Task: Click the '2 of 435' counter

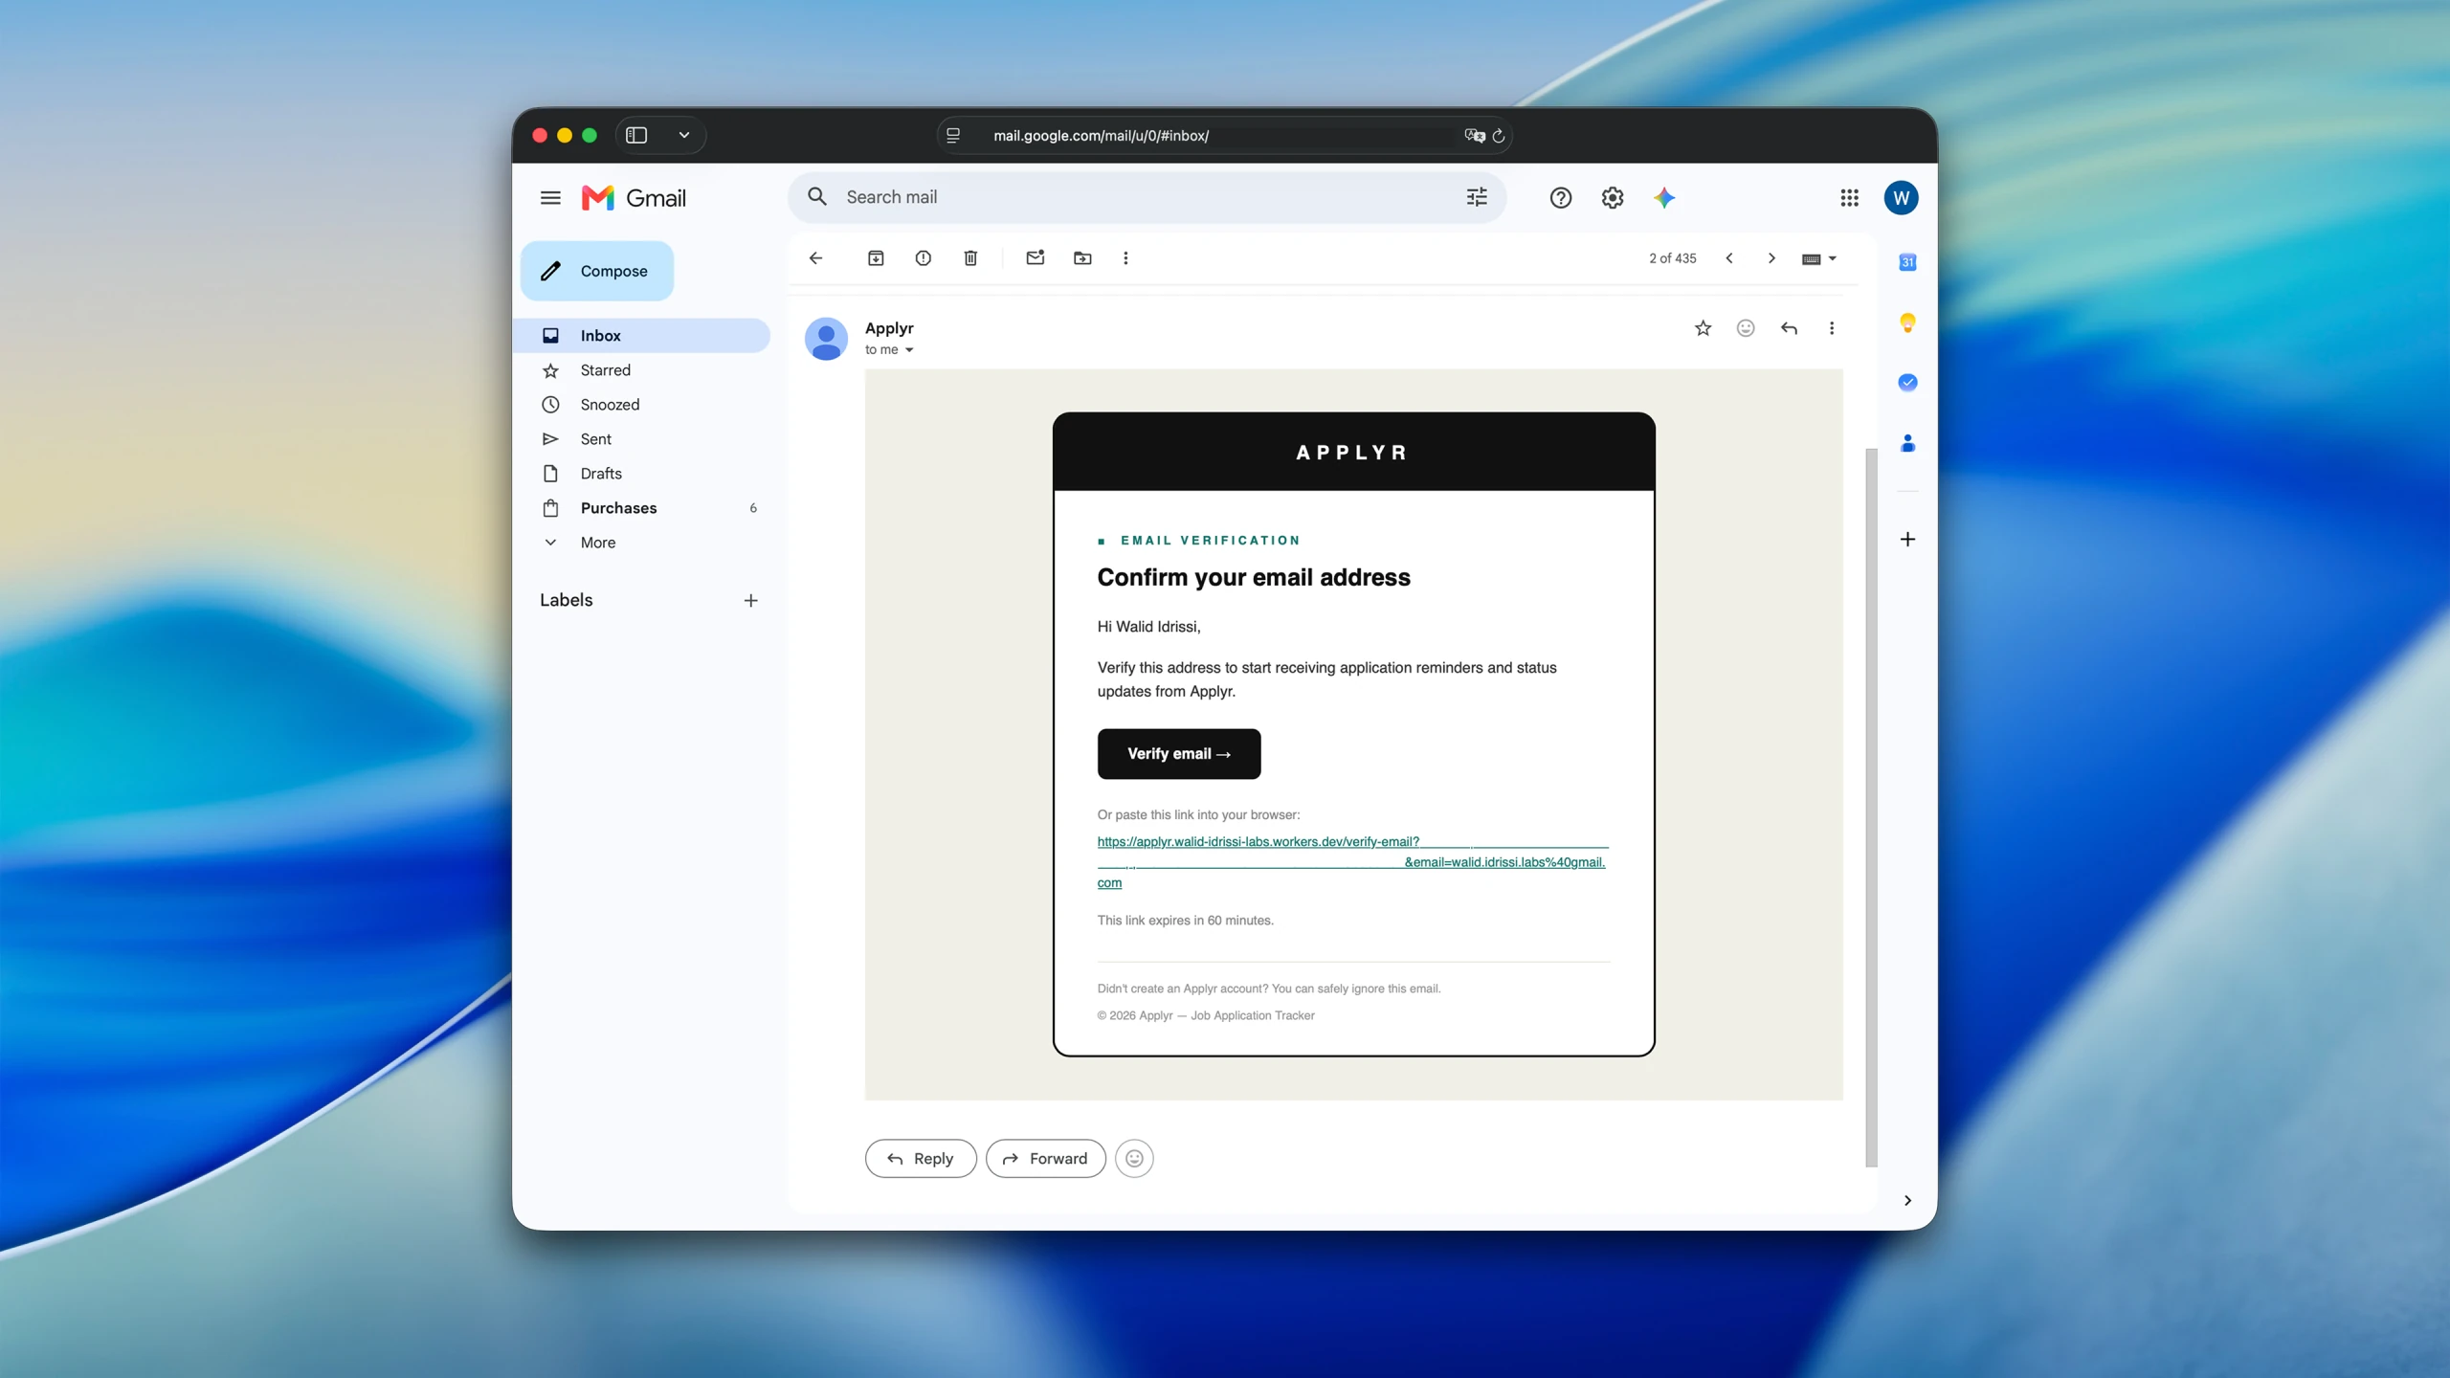Action: (x=1672, y=258)
